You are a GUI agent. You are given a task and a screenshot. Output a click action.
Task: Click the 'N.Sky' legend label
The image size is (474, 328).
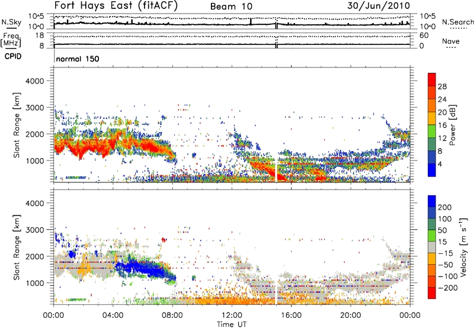tap(11, 22)
